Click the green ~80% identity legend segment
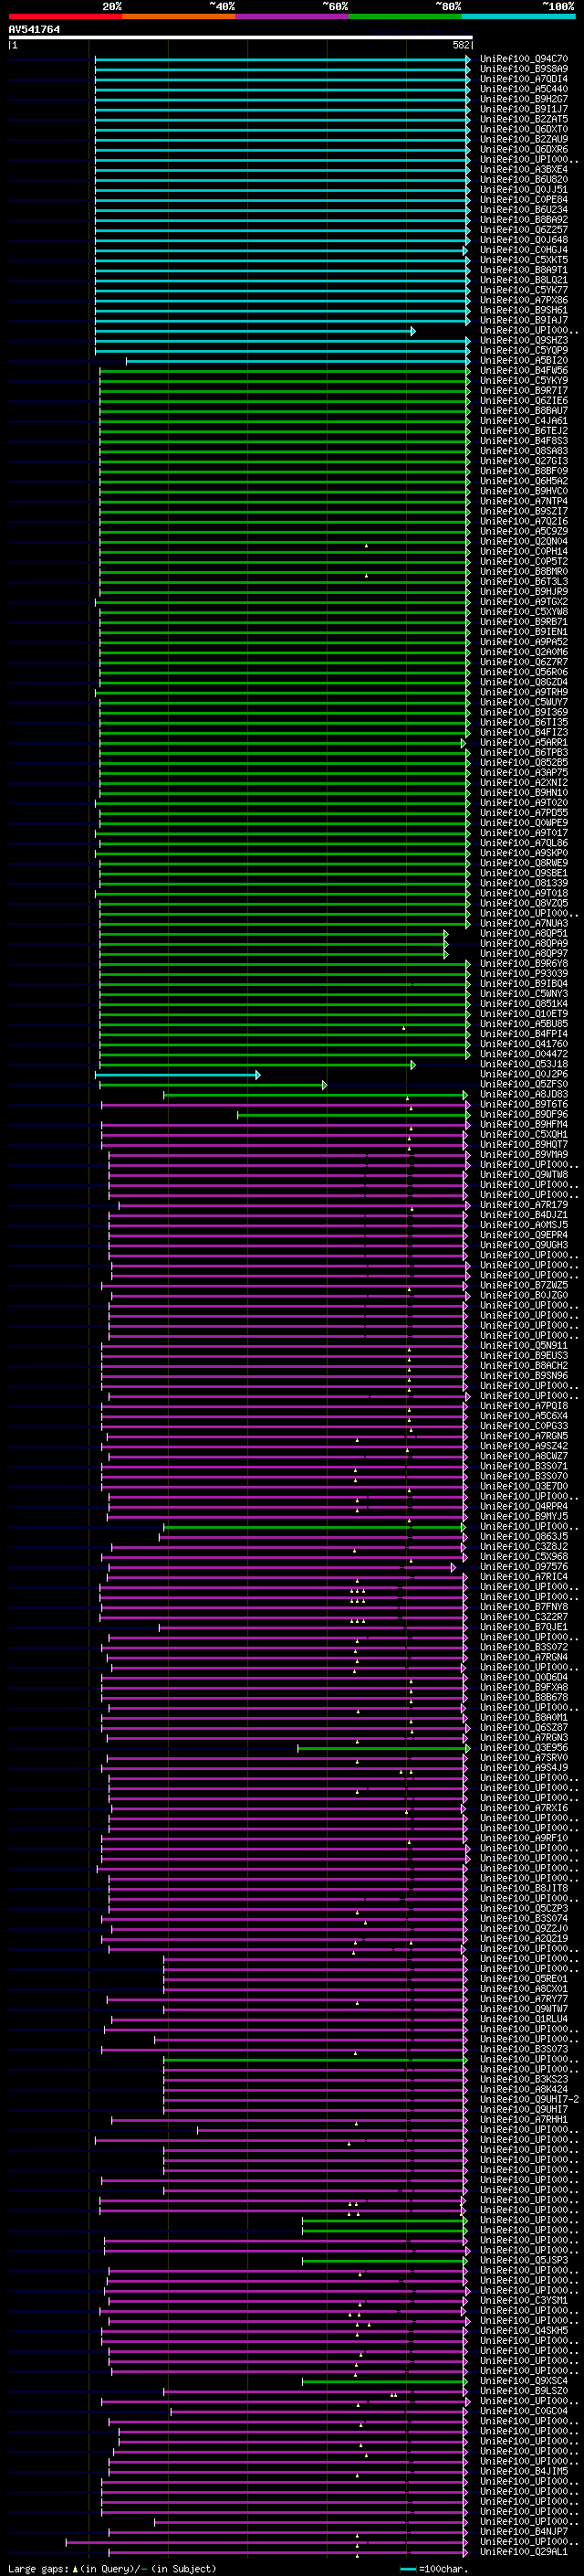Screen dimensions: 584x2576 405,16
